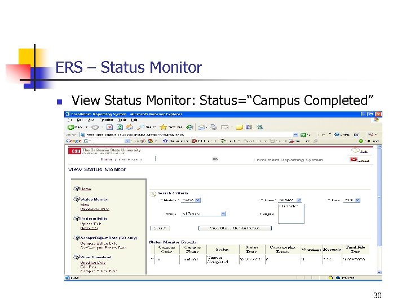Viewport: 406px width, 305px height.
Task: Click the Help link at top right
Action: point(364,151)
